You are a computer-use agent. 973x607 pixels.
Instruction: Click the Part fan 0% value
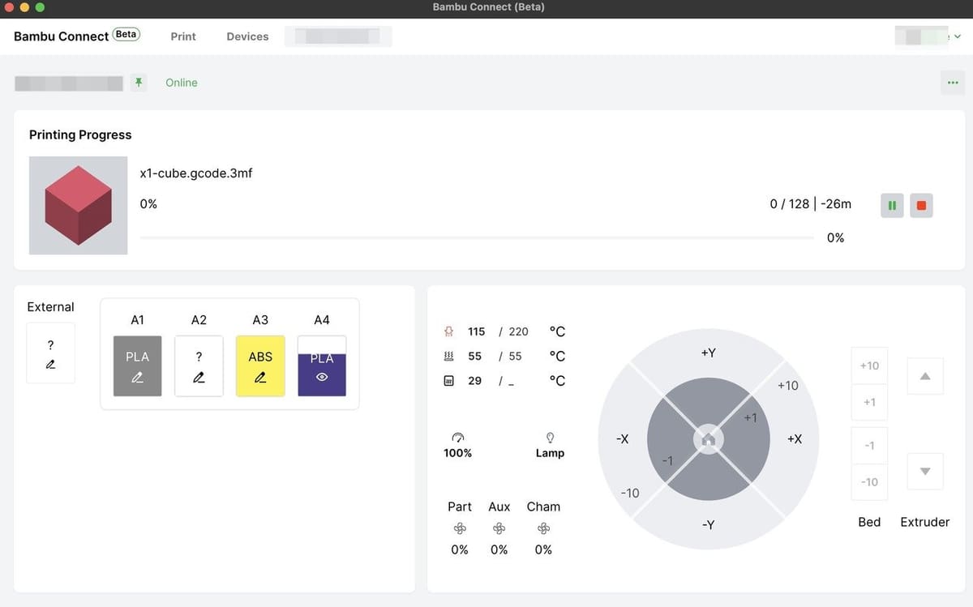click(460, 549)
